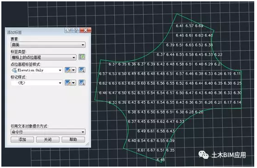Image resolution: width=257 pixels, height=168 pixels.
Task: Select the lone bottom-tip label 6.48
Action: (x=161, y=160)
